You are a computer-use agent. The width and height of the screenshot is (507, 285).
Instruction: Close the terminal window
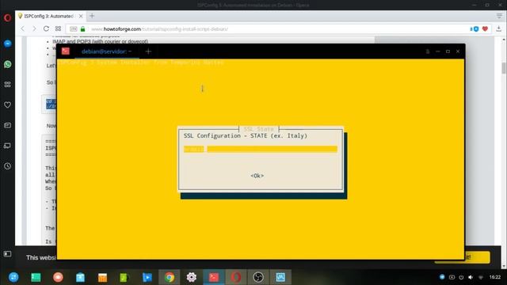[x=458, y=51]
